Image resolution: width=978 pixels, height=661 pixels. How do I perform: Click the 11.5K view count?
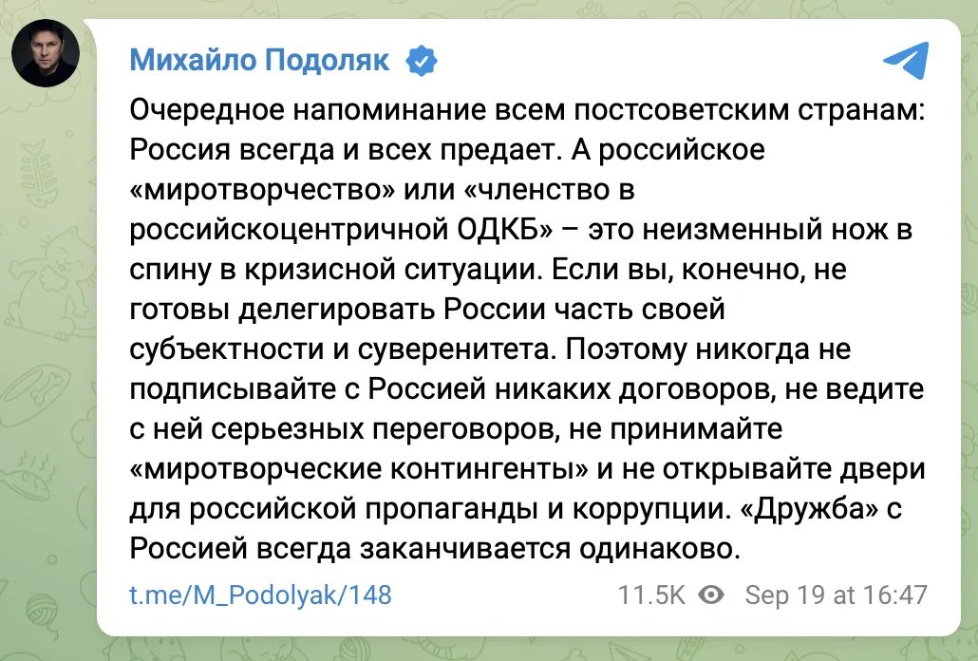651,595
